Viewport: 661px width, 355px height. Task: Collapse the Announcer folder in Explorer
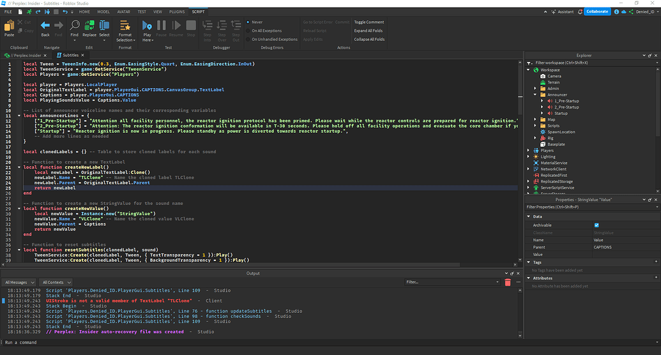(535, 94)
